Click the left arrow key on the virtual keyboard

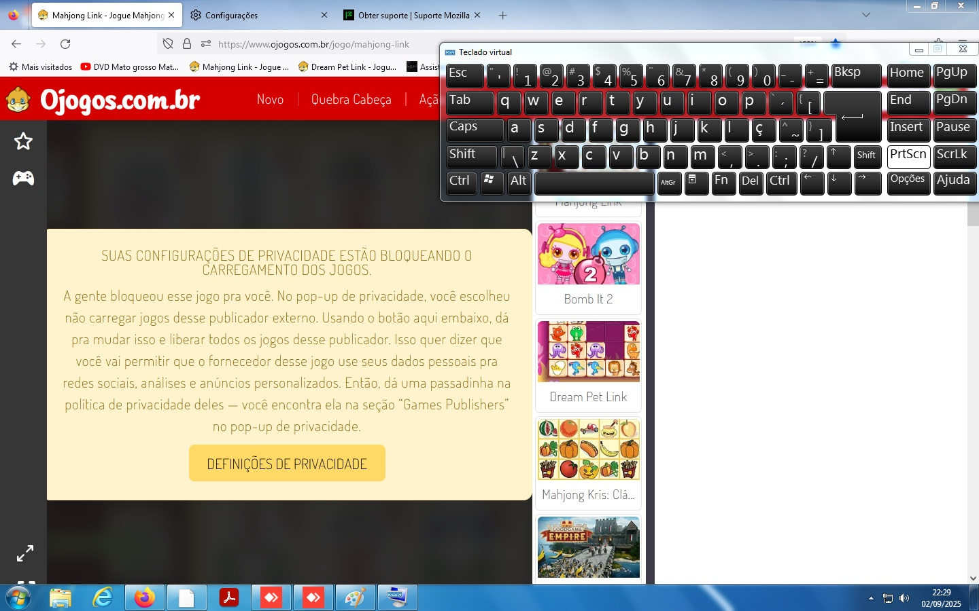(x=812, y=183)
